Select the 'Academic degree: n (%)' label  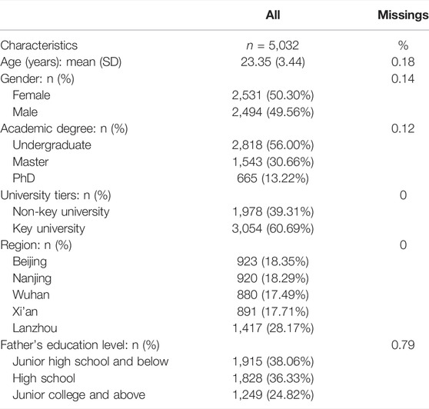tap(64, 128)
